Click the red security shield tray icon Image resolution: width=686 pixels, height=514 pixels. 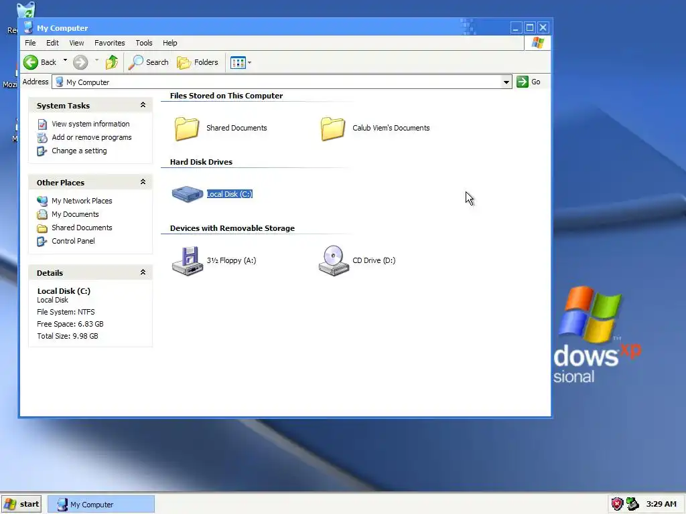[617, 504]
